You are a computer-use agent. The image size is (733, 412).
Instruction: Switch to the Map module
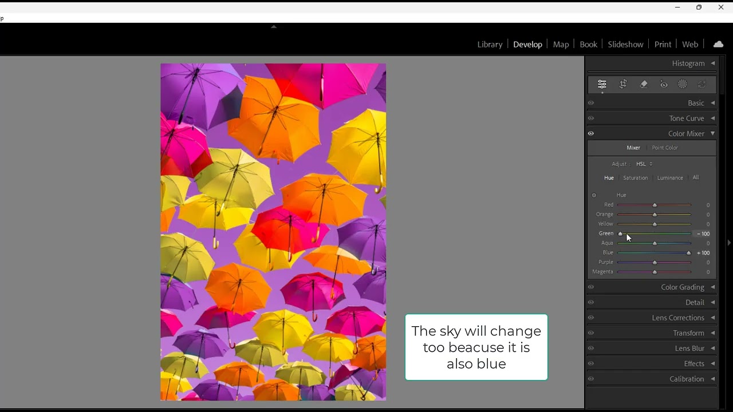pos(561,44)
